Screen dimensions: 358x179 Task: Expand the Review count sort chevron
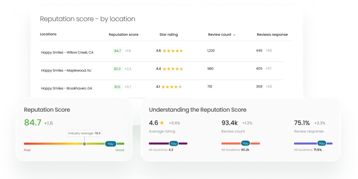click(234, 35)
